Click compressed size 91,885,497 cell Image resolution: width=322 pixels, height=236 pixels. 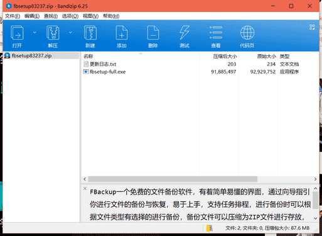tap(223, 72)
